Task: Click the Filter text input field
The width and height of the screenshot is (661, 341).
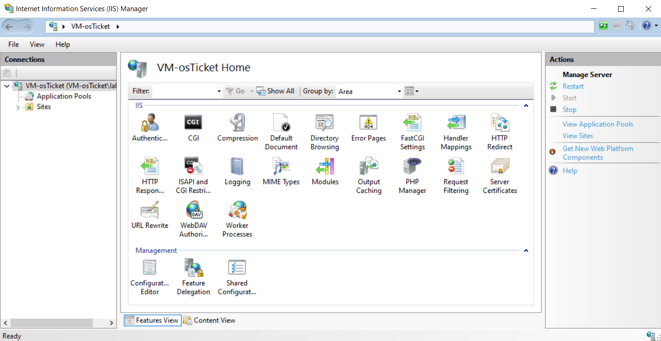Action: tap(184, 91)
